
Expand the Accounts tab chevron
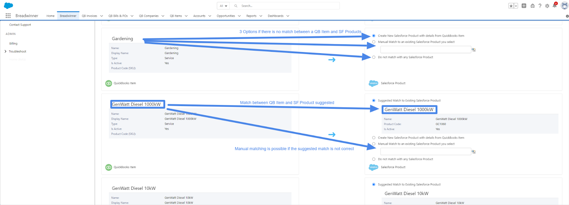(x=210, y=16)
